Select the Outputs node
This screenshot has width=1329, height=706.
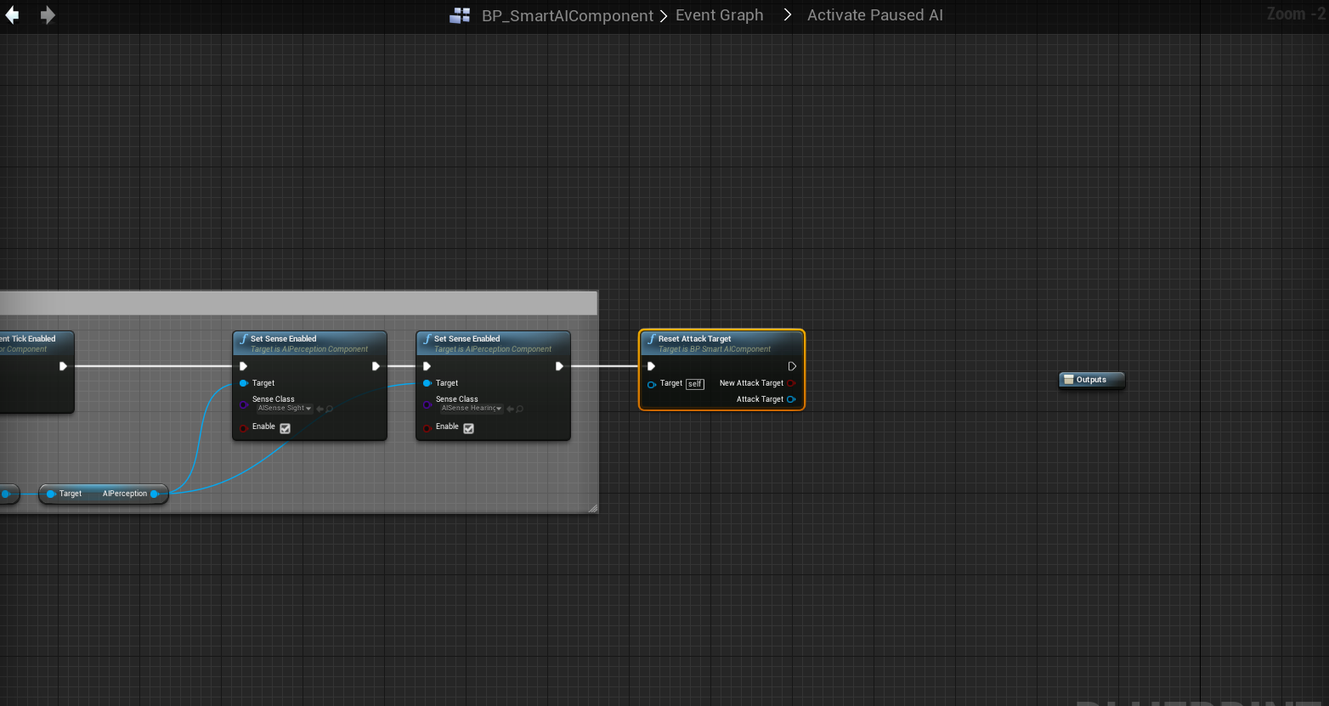tap(1091, 380)
